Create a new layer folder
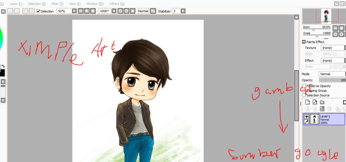 click(x=322, y=102)
